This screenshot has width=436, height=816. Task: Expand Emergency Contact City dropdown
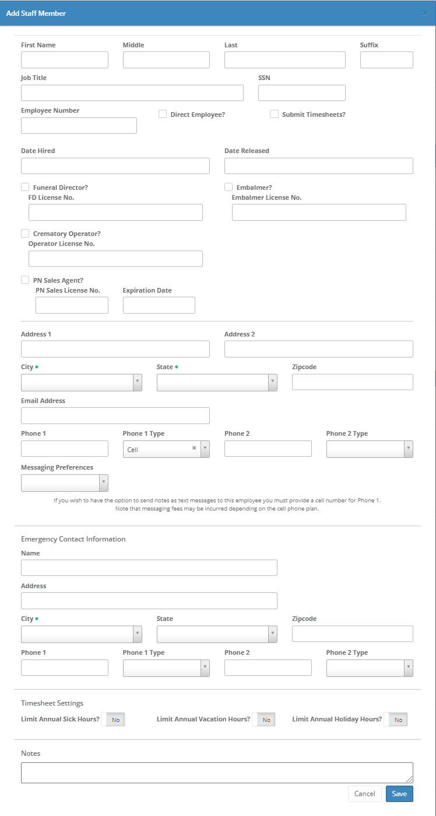pyautogui.click(x=81, y=634)
